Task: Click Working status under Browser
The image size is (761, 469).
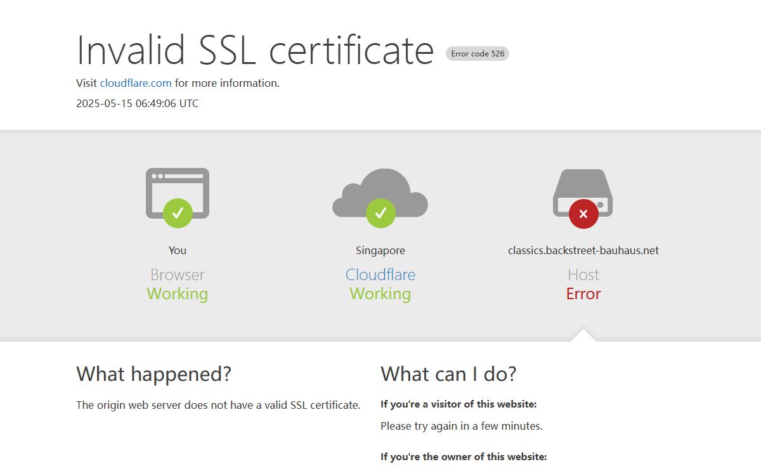Action: click(x=178, y=293)
